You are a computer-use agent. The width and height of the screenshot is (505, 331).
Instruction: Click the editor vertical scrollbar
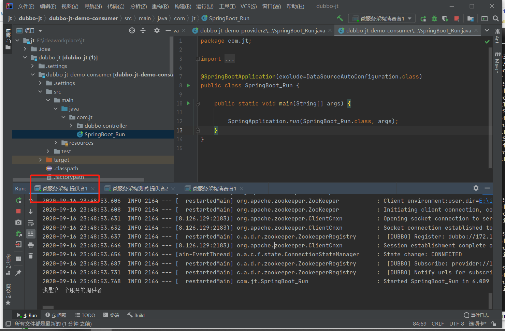(490, 107)
